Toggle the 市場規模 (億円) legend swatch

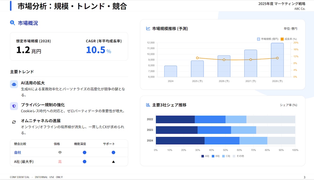tap(259, 39)
